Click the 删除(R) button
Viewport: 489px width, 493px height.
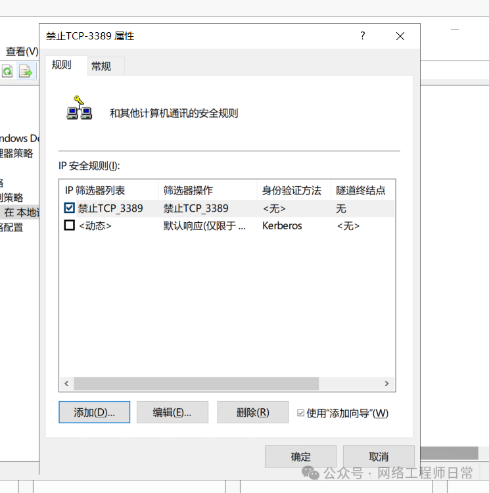pos(253,412)
